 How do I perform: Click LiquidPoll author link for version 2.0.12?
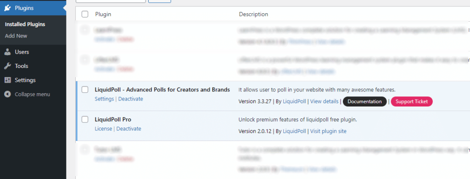[294, 131]
